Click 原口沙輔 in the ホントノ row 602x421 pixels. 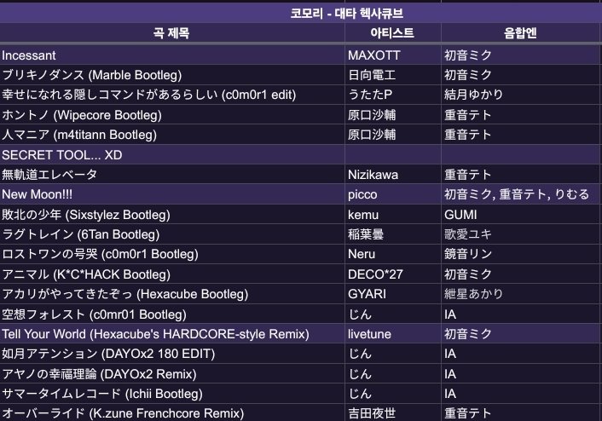pyautogui.click(x=393, y=115)
